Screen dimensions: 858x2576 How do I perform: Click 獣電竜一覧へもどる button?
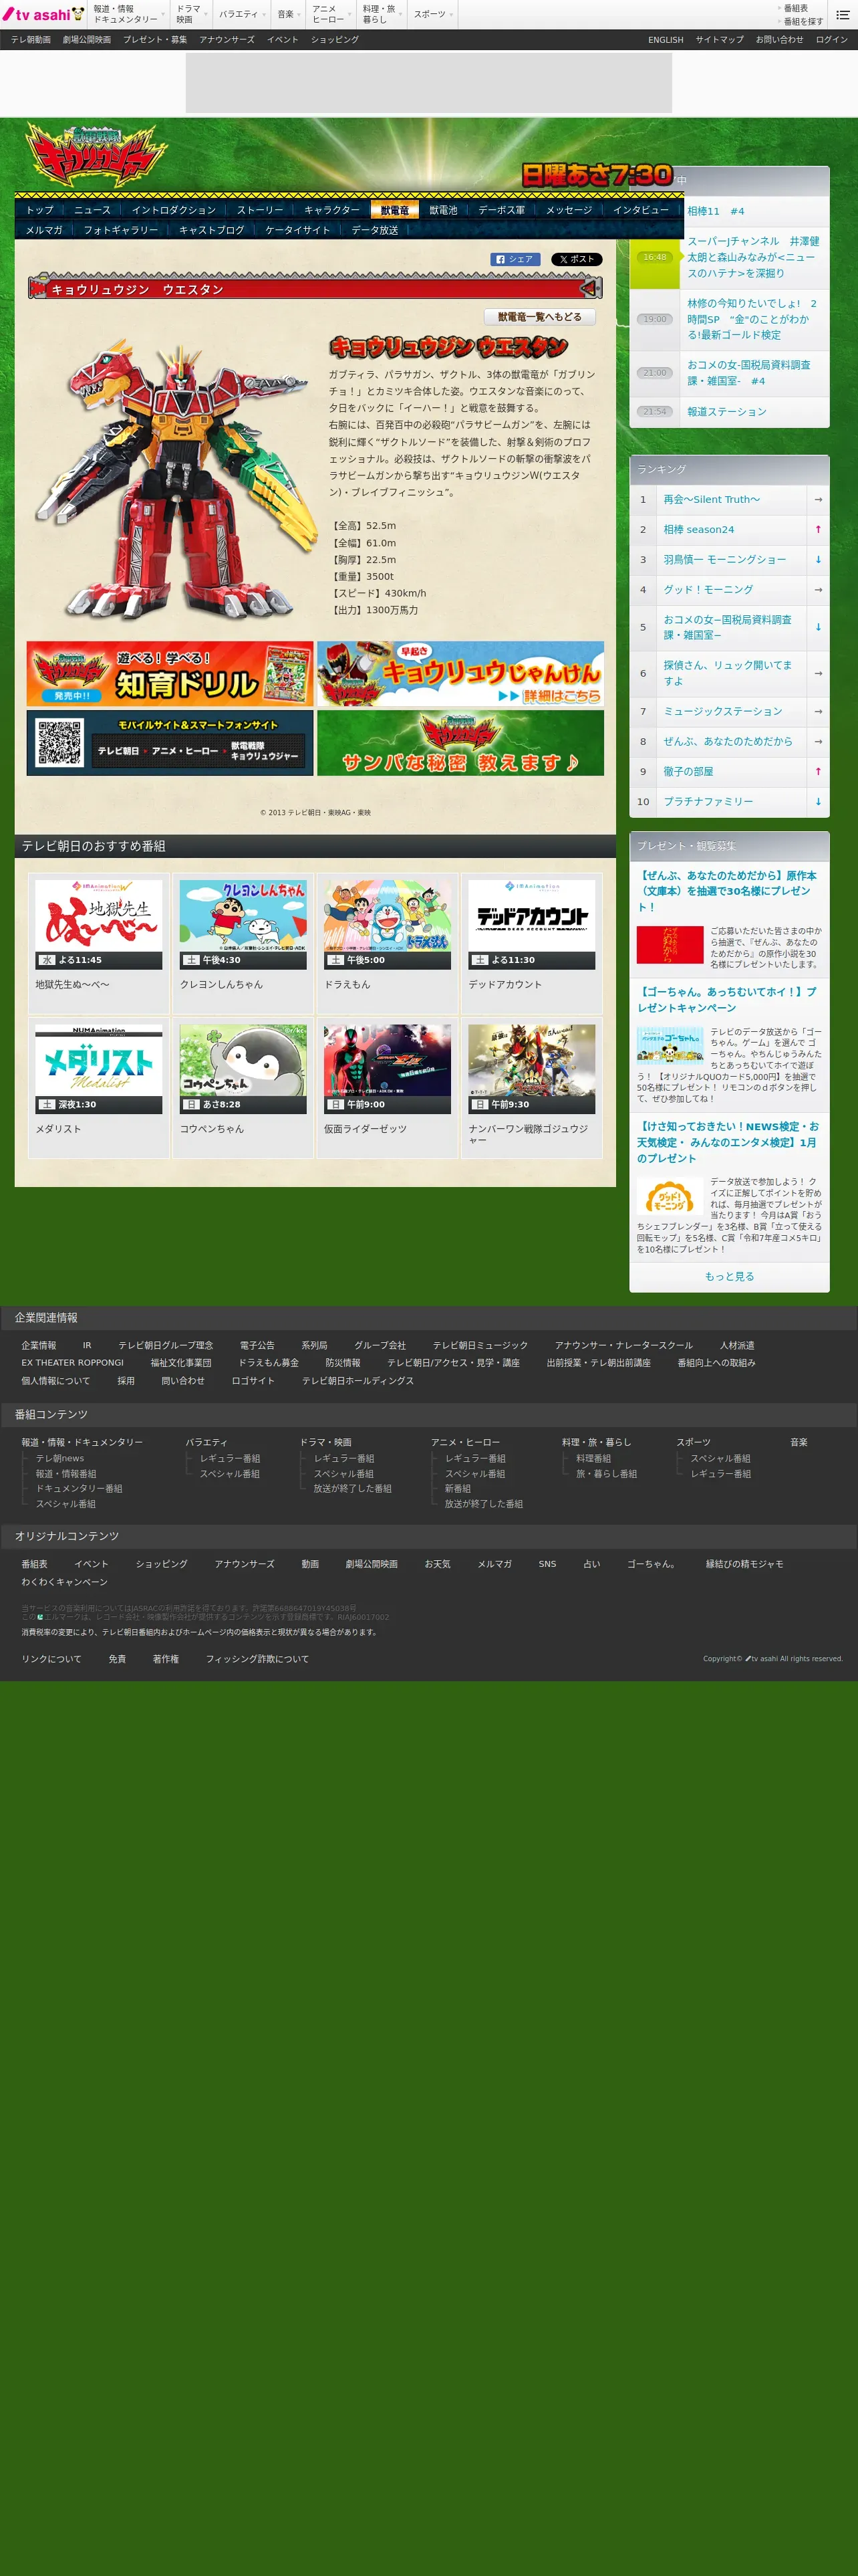click(x=539, y=317)
